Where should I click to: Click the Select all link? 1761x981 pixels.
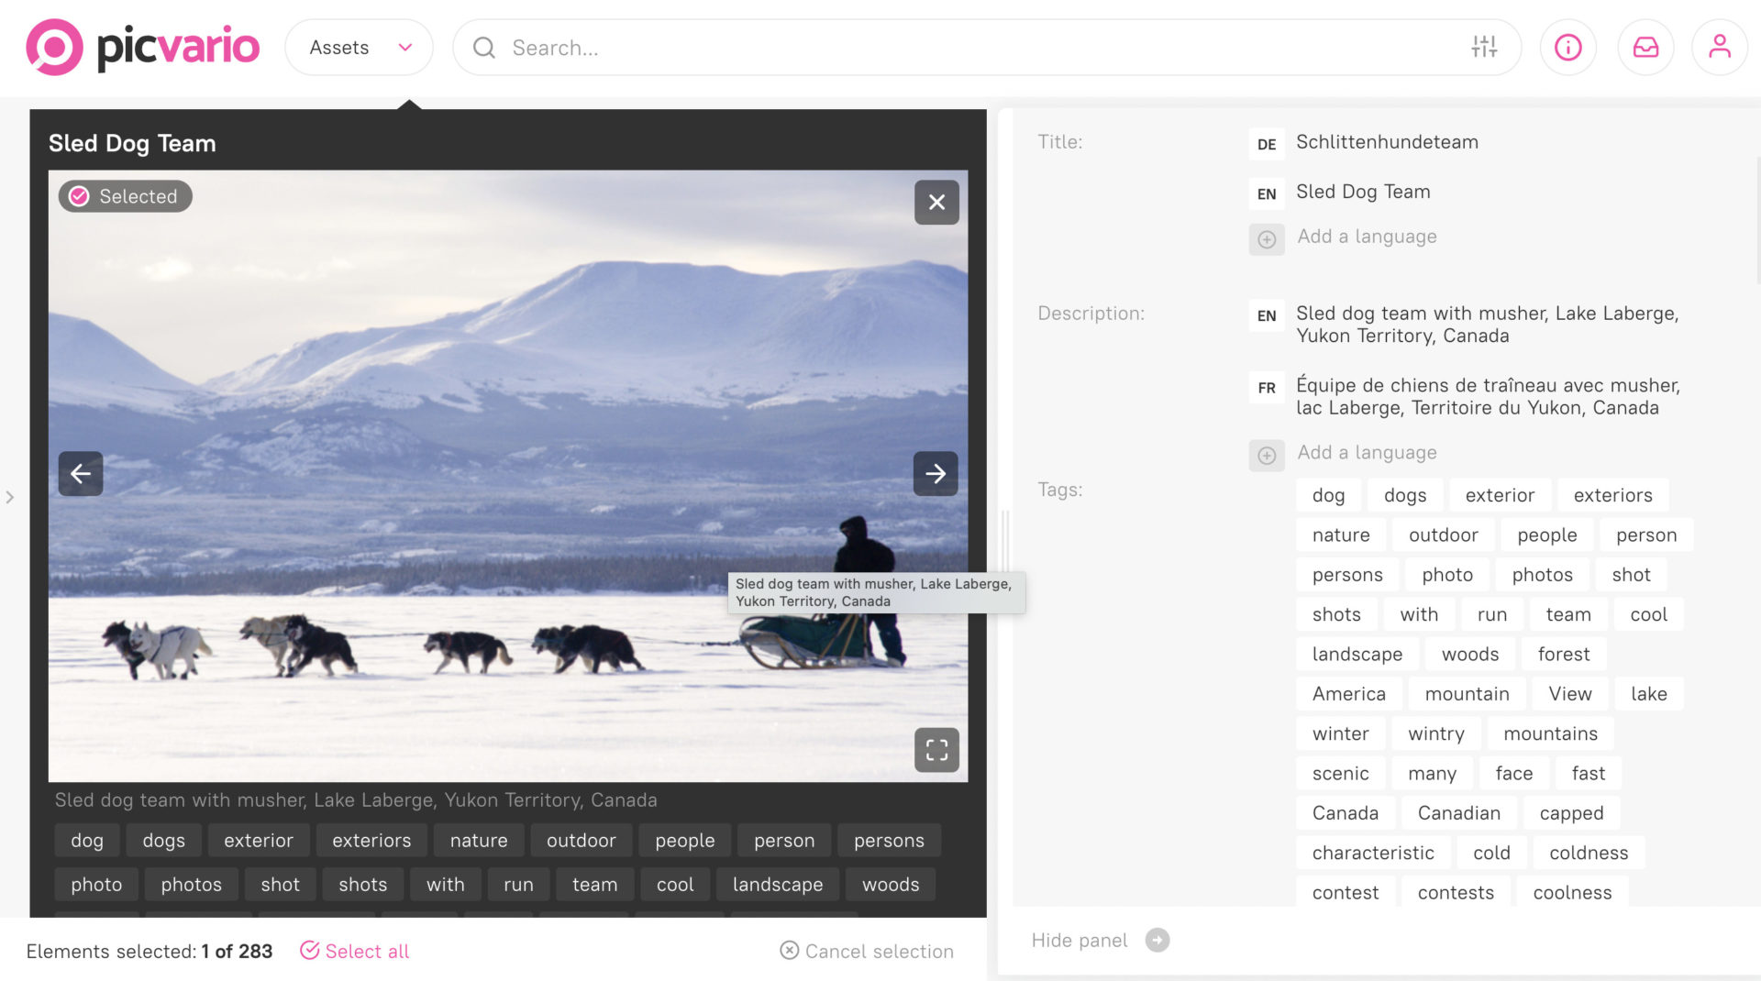pos(367,951)
